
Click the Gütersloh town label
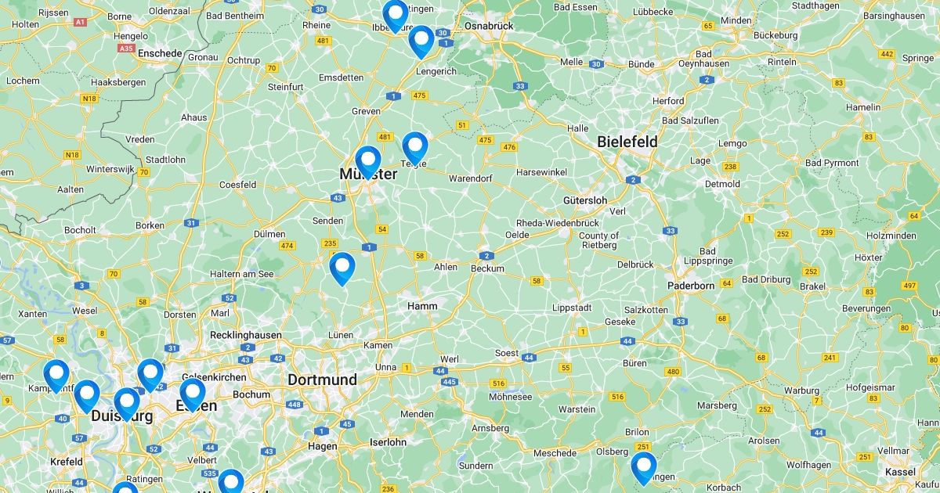coord(585,200)
